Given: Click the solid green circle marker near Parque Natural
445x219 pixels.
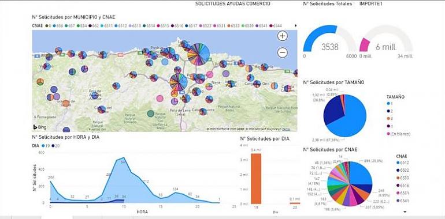Looking at the screenshot, I should (x=151, y=114).
